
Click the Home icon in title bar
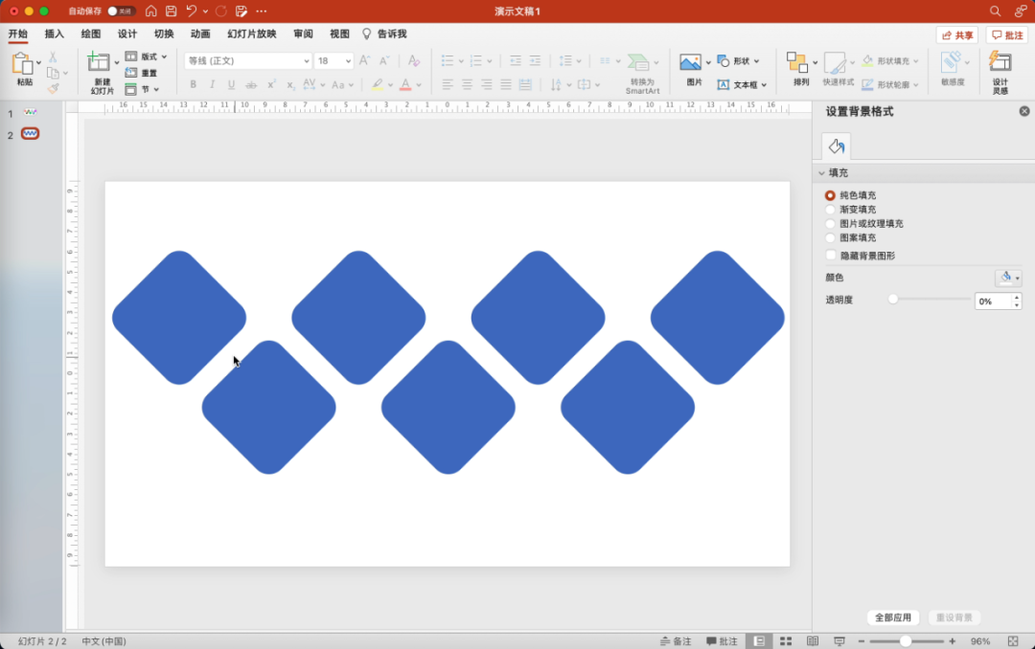point(150,11)
